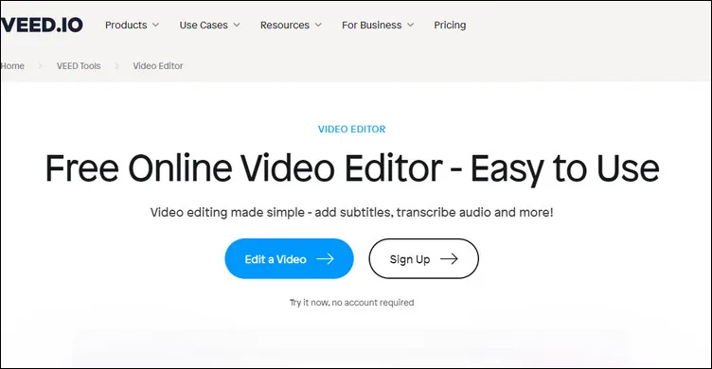Click the blue Edit a Video button
This screenshot has height=369, width=712.
tap(290, 258)
